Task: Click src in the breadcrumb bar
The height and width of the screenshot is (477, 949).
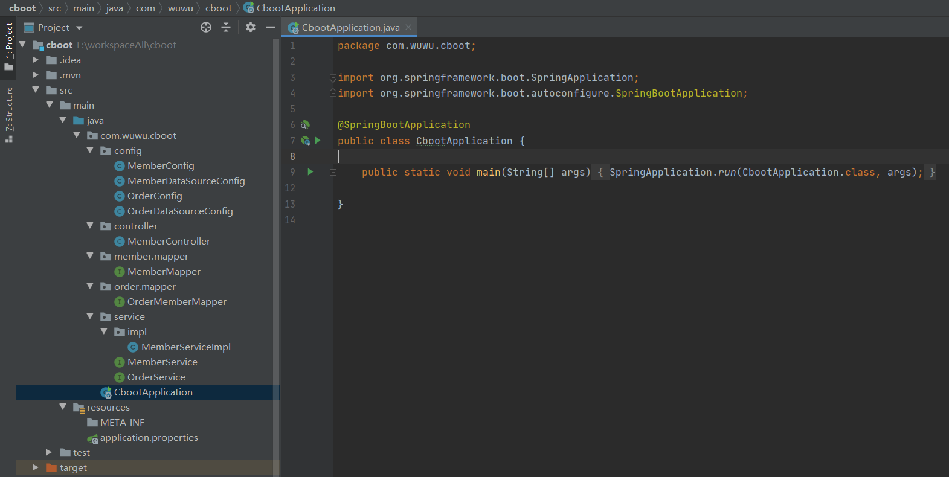Action: (x=54, y=8)
